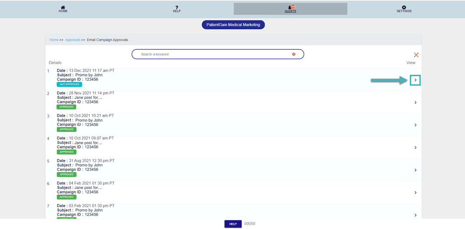465x229 pixels.
Task: Open details arrow for 31 Aug 2021 campaign
Action: 415,170
